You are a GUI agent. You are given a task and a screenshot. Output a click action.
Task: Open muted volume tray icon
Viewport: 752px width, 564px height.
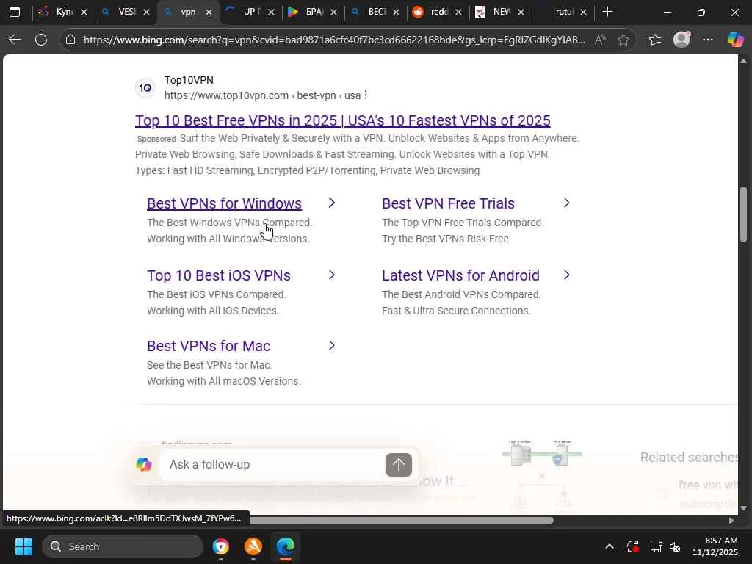click(x=676, y=546)
